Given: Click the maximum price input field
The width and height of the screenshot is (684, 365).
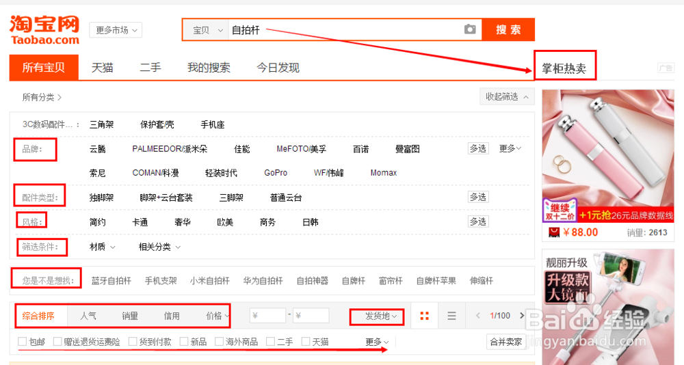Looking at the screenshot, I should click(311, 316).
